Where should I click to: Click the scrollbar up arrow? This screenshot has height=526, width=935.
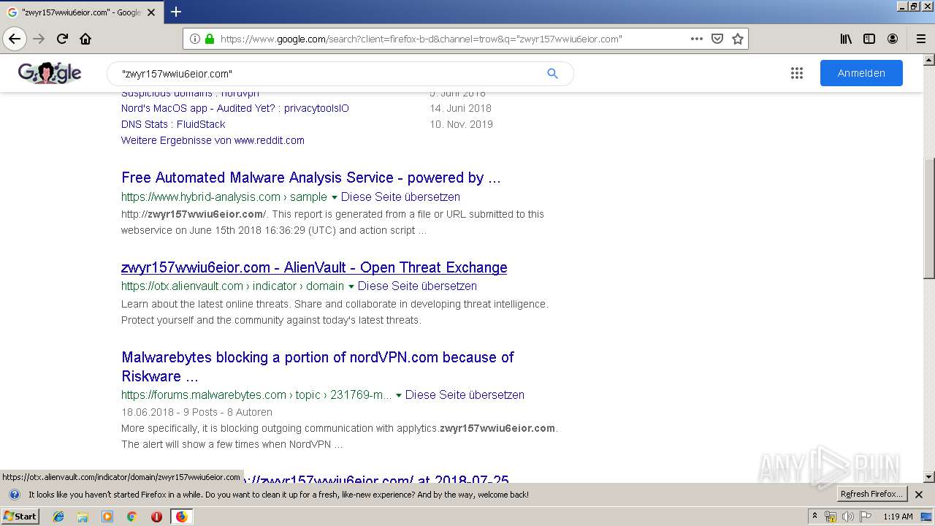coord(929,60)
